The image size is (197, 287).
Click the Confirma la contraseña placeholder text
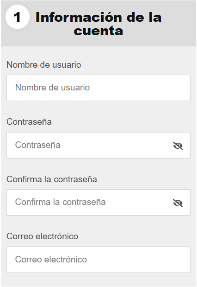pos(61,202)
